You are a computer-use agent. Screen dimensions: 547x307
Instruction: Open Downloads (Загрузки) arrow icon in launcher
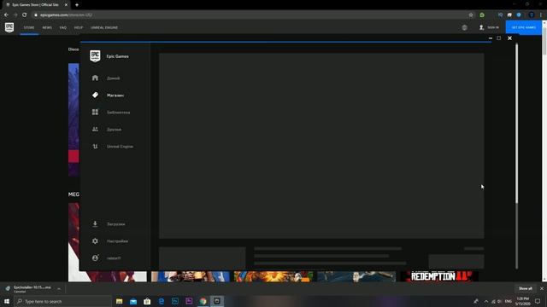pyautogui.click(x=95, y=223)
